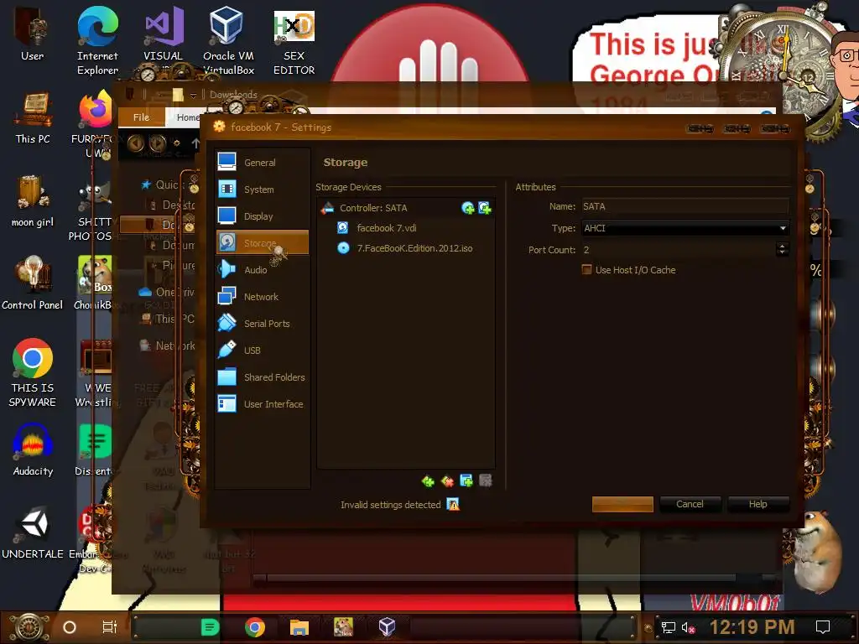Click Forward button in Explorer window

[158, 143]
